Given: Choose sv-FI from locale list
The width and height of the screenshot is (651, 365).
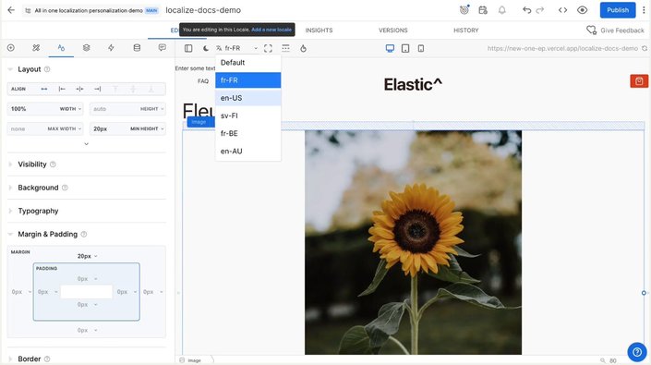Looking at the screenshot, I should click(x=247, y=116).
